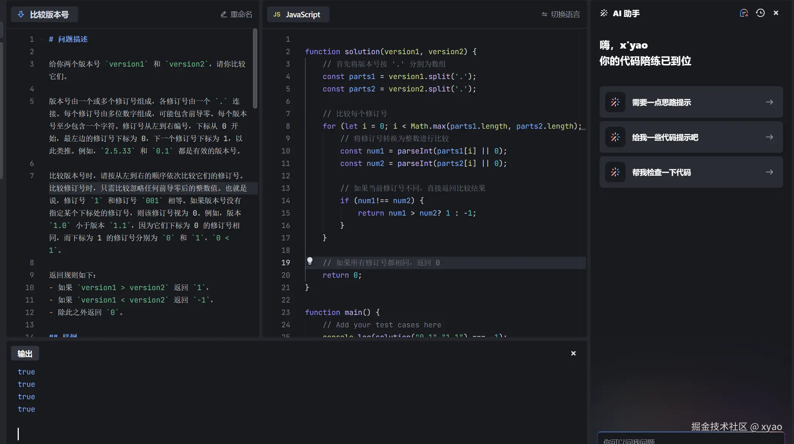794x444 pixels.
Task: Click the pencil 重命名 rename icon
Action: (224, 14)
